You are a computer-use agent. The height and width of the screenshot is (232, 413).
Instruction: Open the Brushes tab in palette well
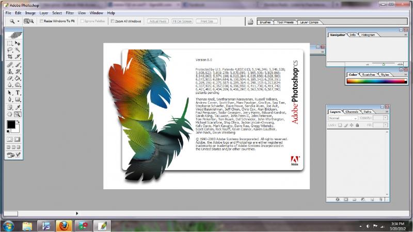(265, 22)
